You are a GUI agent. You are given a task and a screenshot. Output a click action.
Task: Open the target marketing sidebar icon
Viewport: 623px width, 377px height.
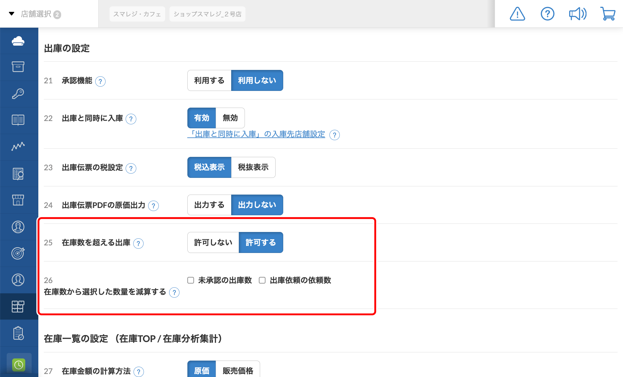click(x=18, y=253)
